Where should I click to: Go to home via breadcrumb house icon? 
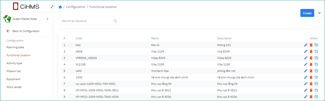[x=60, y=7]
